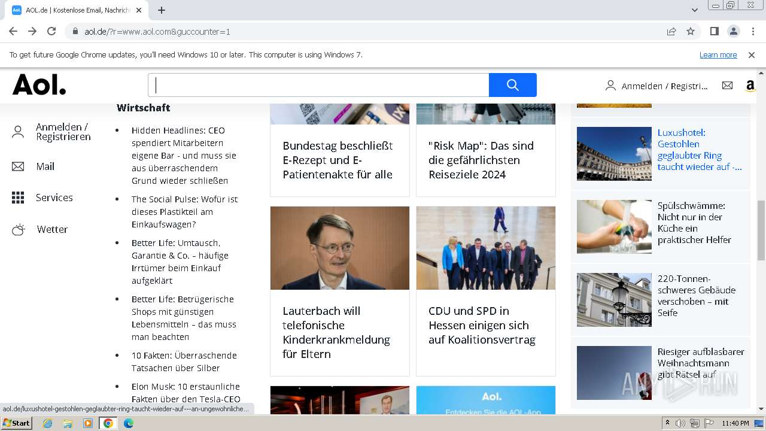The width and height of the screenshot is (766, 431).
Task: Open Lauterbach Kinderkrankmeldung headline
Action: (x=336, y=332)
